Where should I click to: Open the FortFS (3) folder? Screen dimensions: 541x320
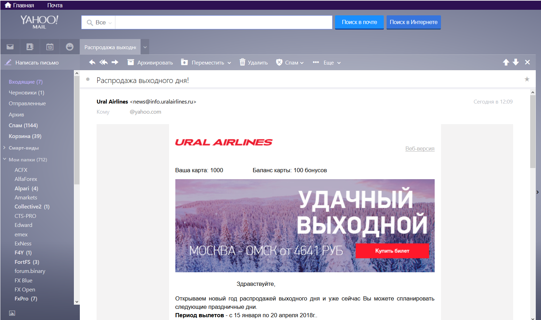pos(27,262)
